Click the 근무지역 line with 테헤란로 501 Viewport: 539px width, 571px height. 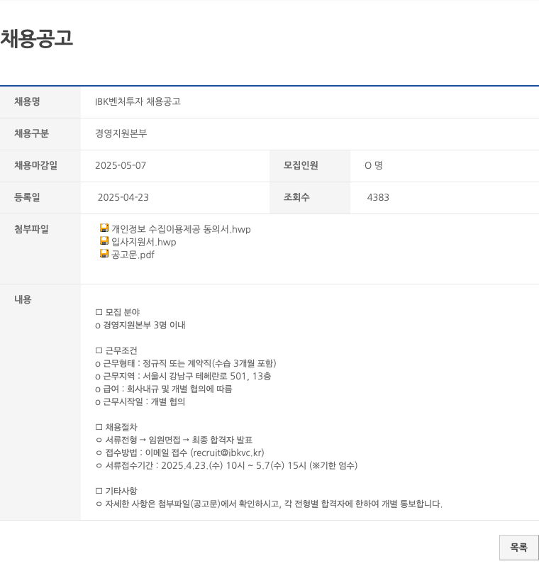[183, 376]
